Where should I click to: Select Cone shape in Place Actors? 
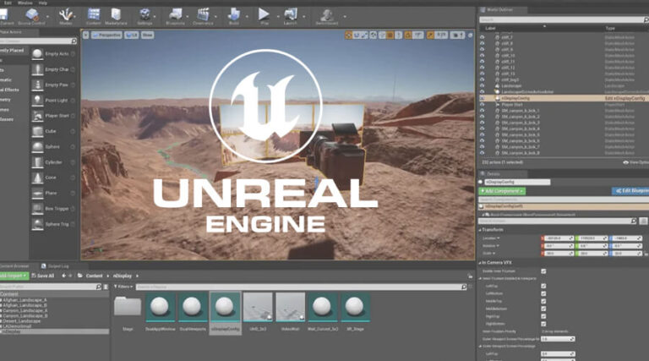point(53,178)
